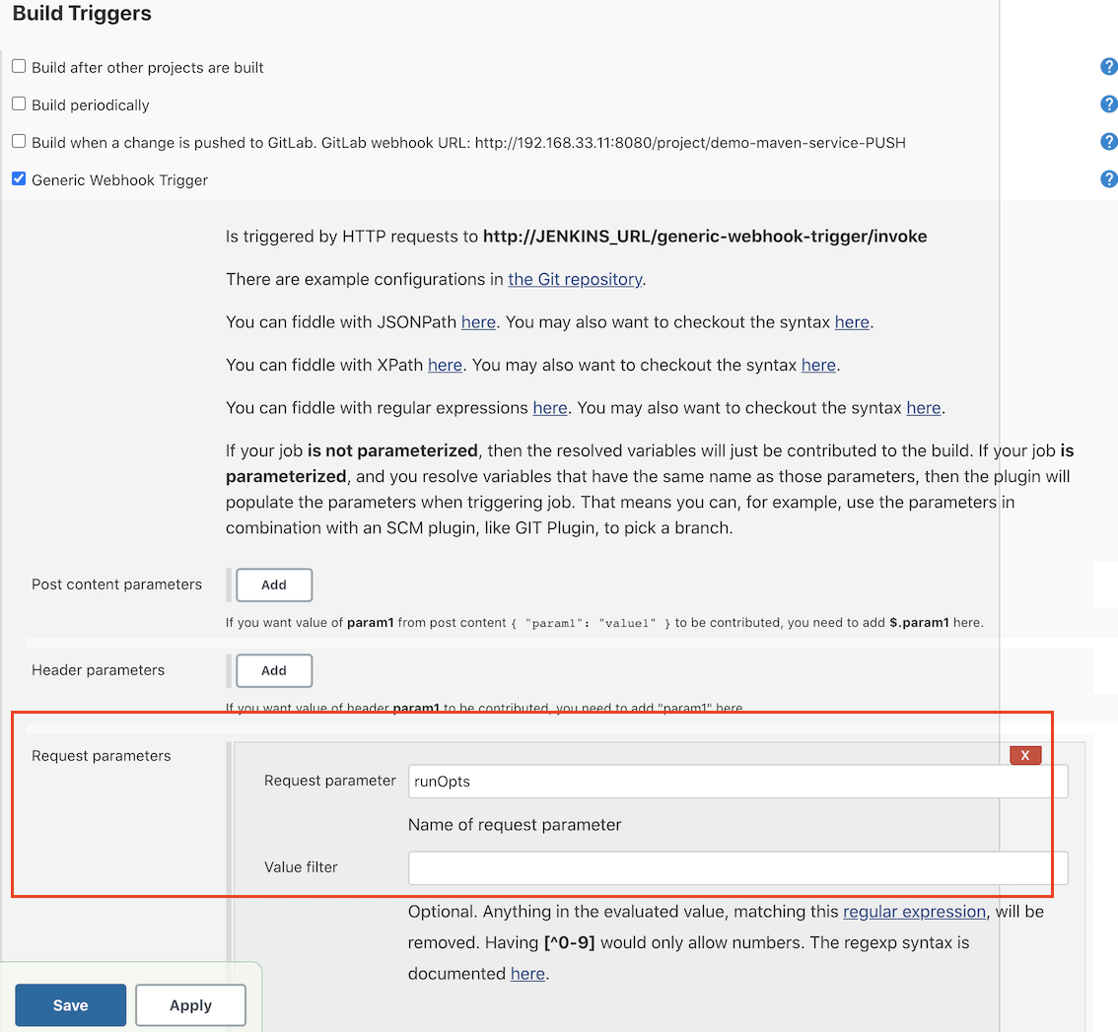Uncheck Generic Webhook Trigger
Screen dimensions: 1118x1032
(x=19, y=179)
